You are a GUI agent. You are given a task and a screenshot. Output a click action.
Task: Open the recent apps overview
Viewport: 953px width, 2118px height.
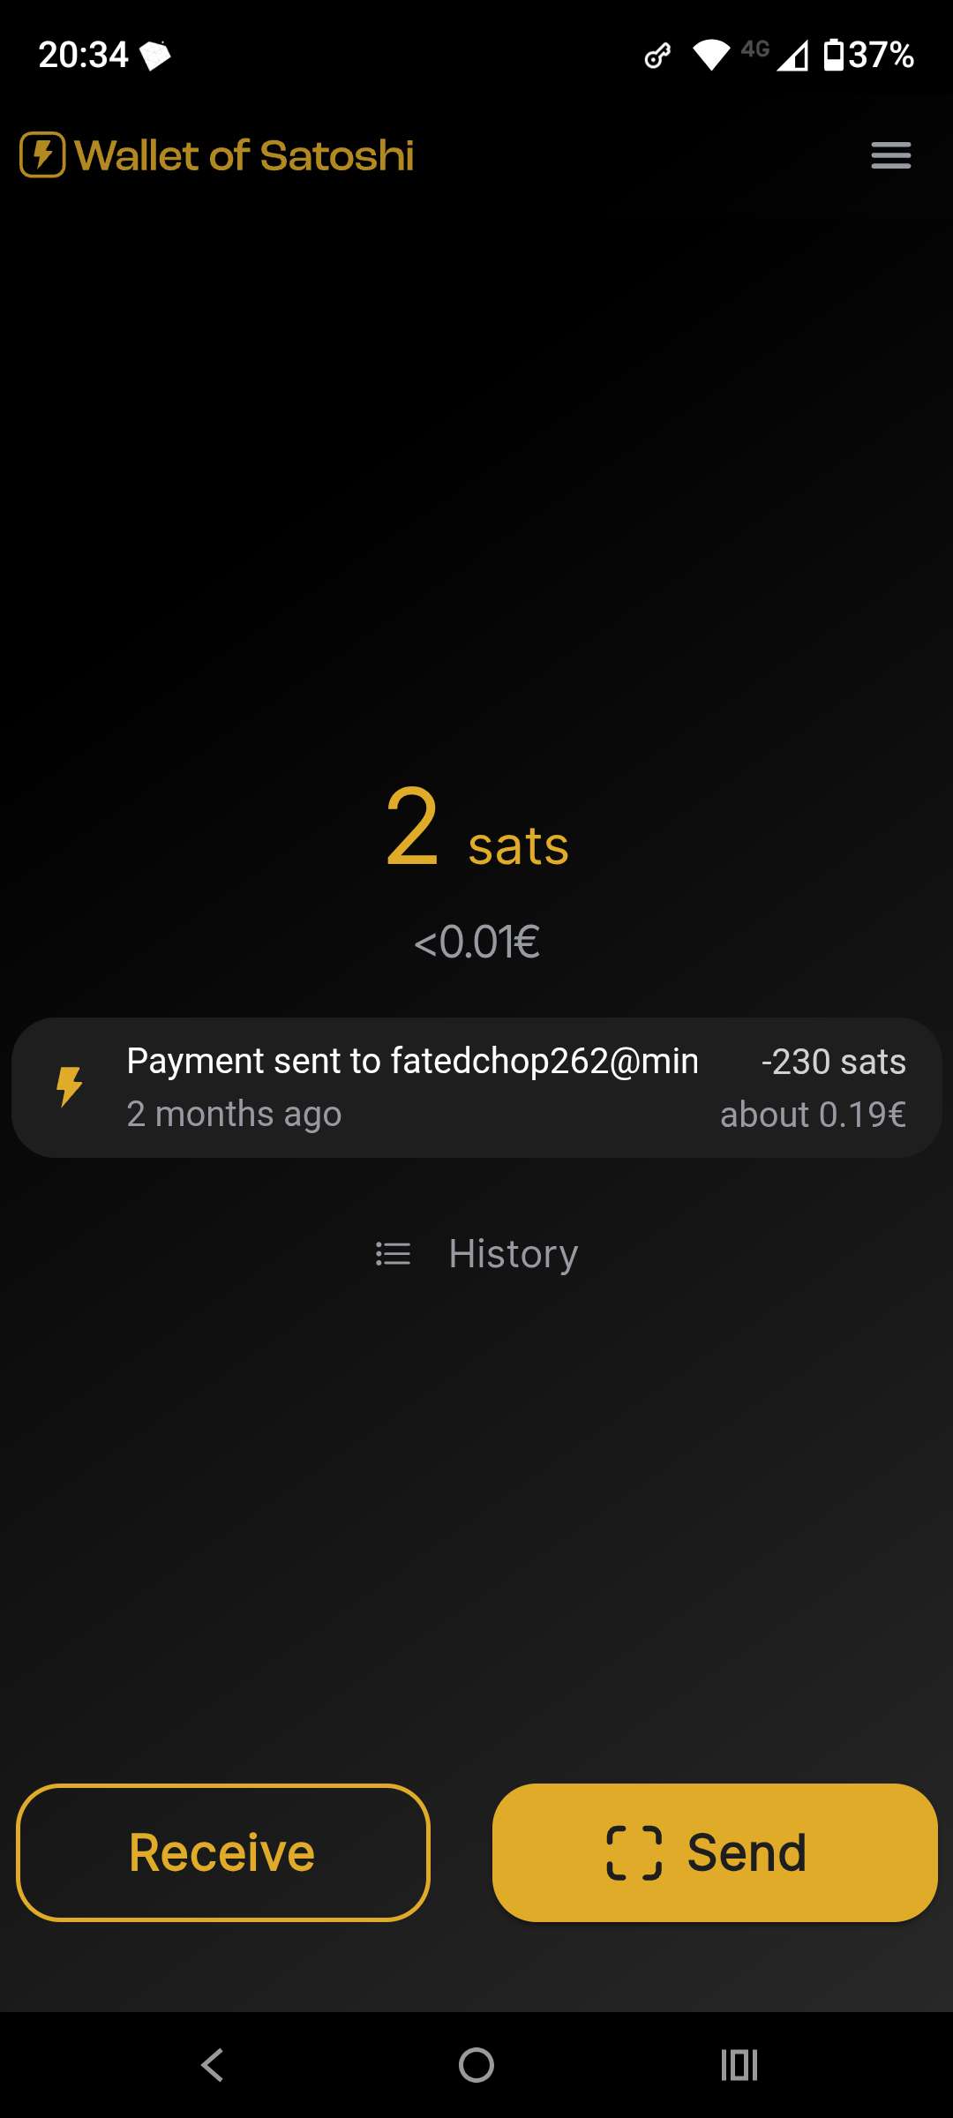[739, 2065]
